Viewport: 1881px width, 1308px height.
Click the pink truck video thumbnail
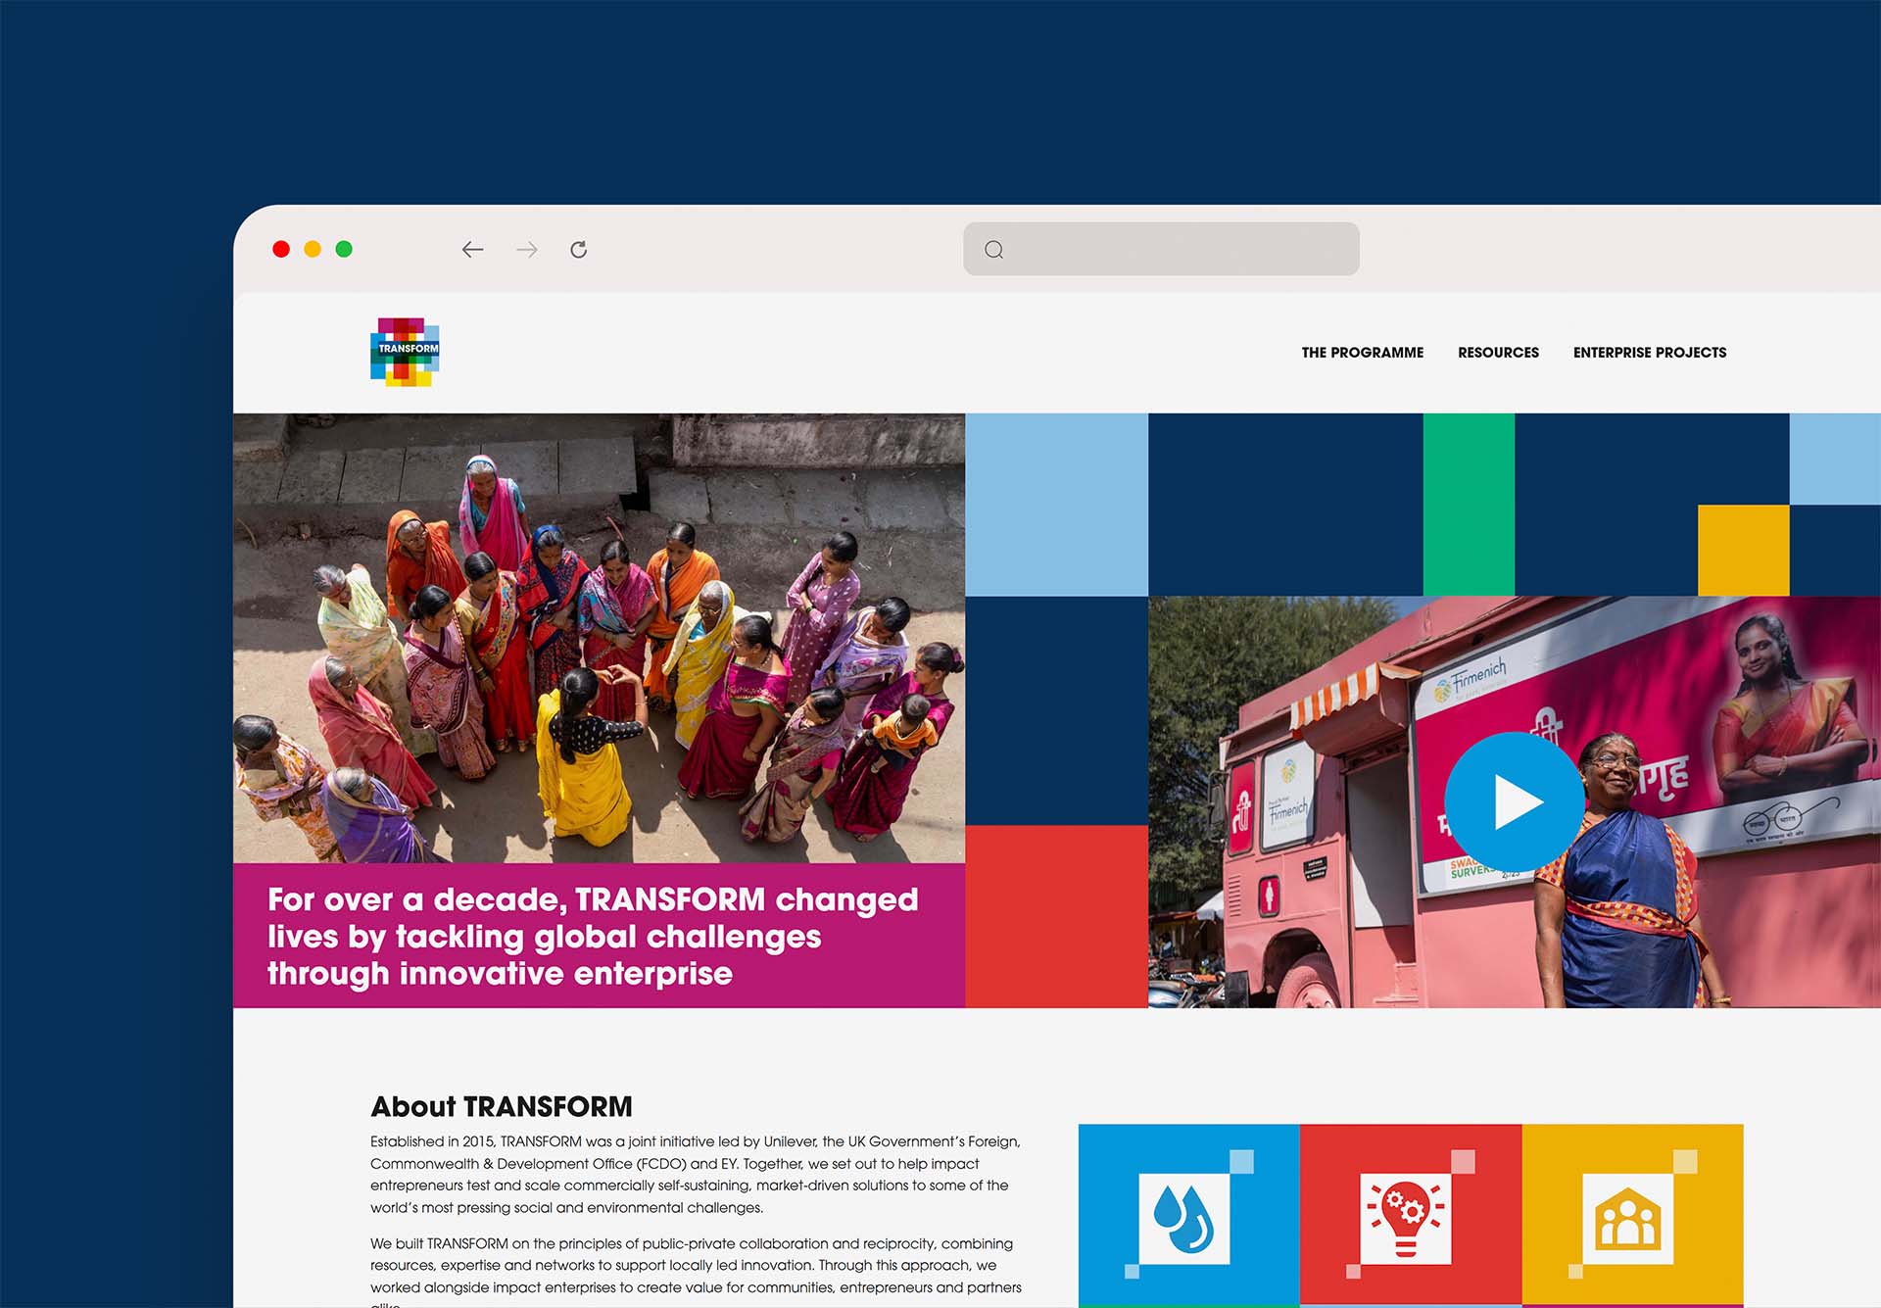[x=1515, y=801]
